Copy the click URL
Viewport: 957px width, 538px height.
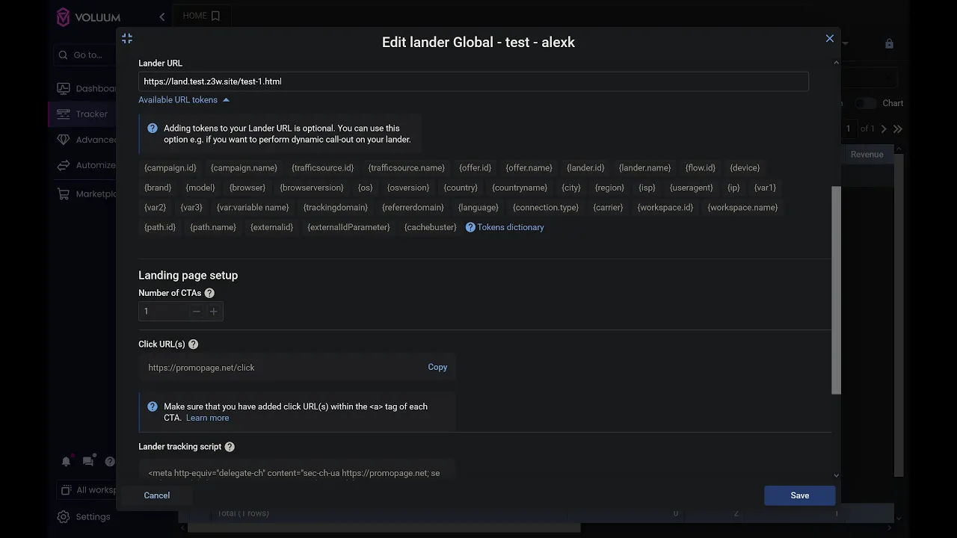437,368
